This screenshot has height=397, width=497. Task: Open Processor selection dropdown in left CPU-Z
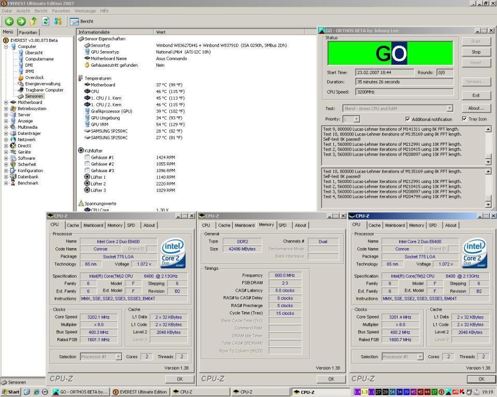[119, 357]
